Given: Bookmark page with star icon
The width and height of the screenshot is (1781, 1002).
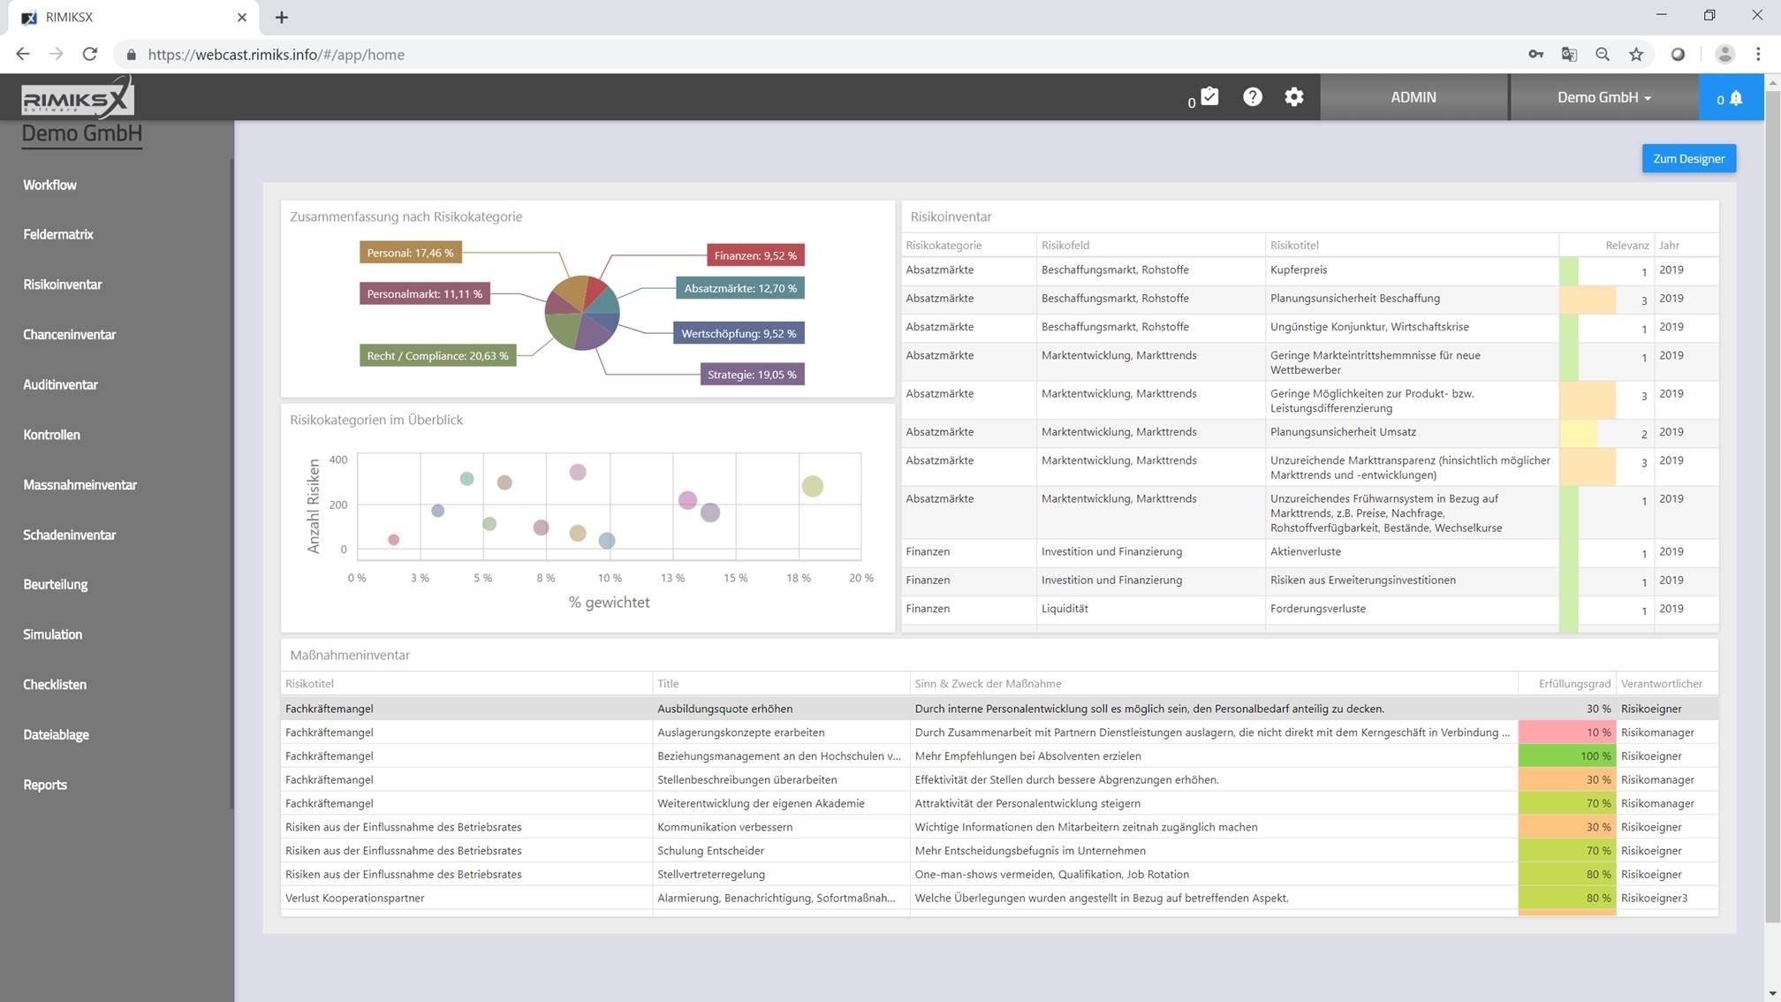Looking at the screenshot, I should point(1636,55).
